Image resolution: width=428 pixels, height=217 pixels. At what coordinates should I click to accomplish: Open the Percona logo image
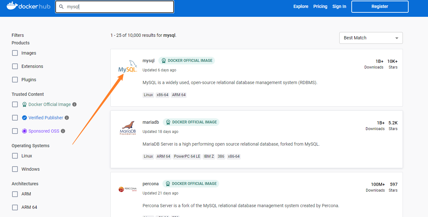(128, 189)
